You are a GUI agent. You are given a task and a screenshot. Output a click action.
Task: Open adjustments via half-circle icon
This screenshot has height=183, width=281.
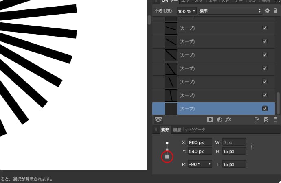point(219,120)
